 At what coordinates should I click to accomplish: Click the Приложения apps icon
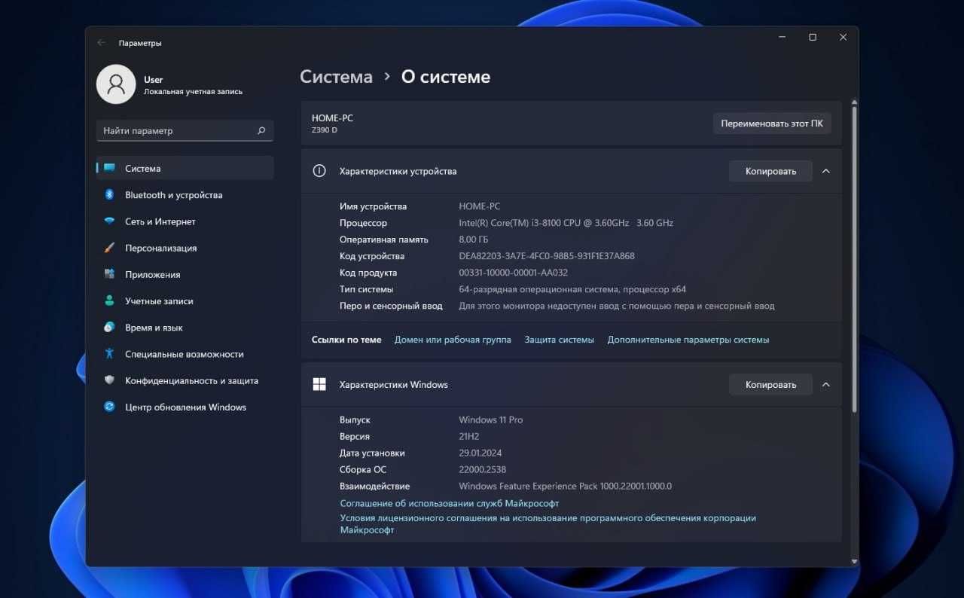pos(109,274)
